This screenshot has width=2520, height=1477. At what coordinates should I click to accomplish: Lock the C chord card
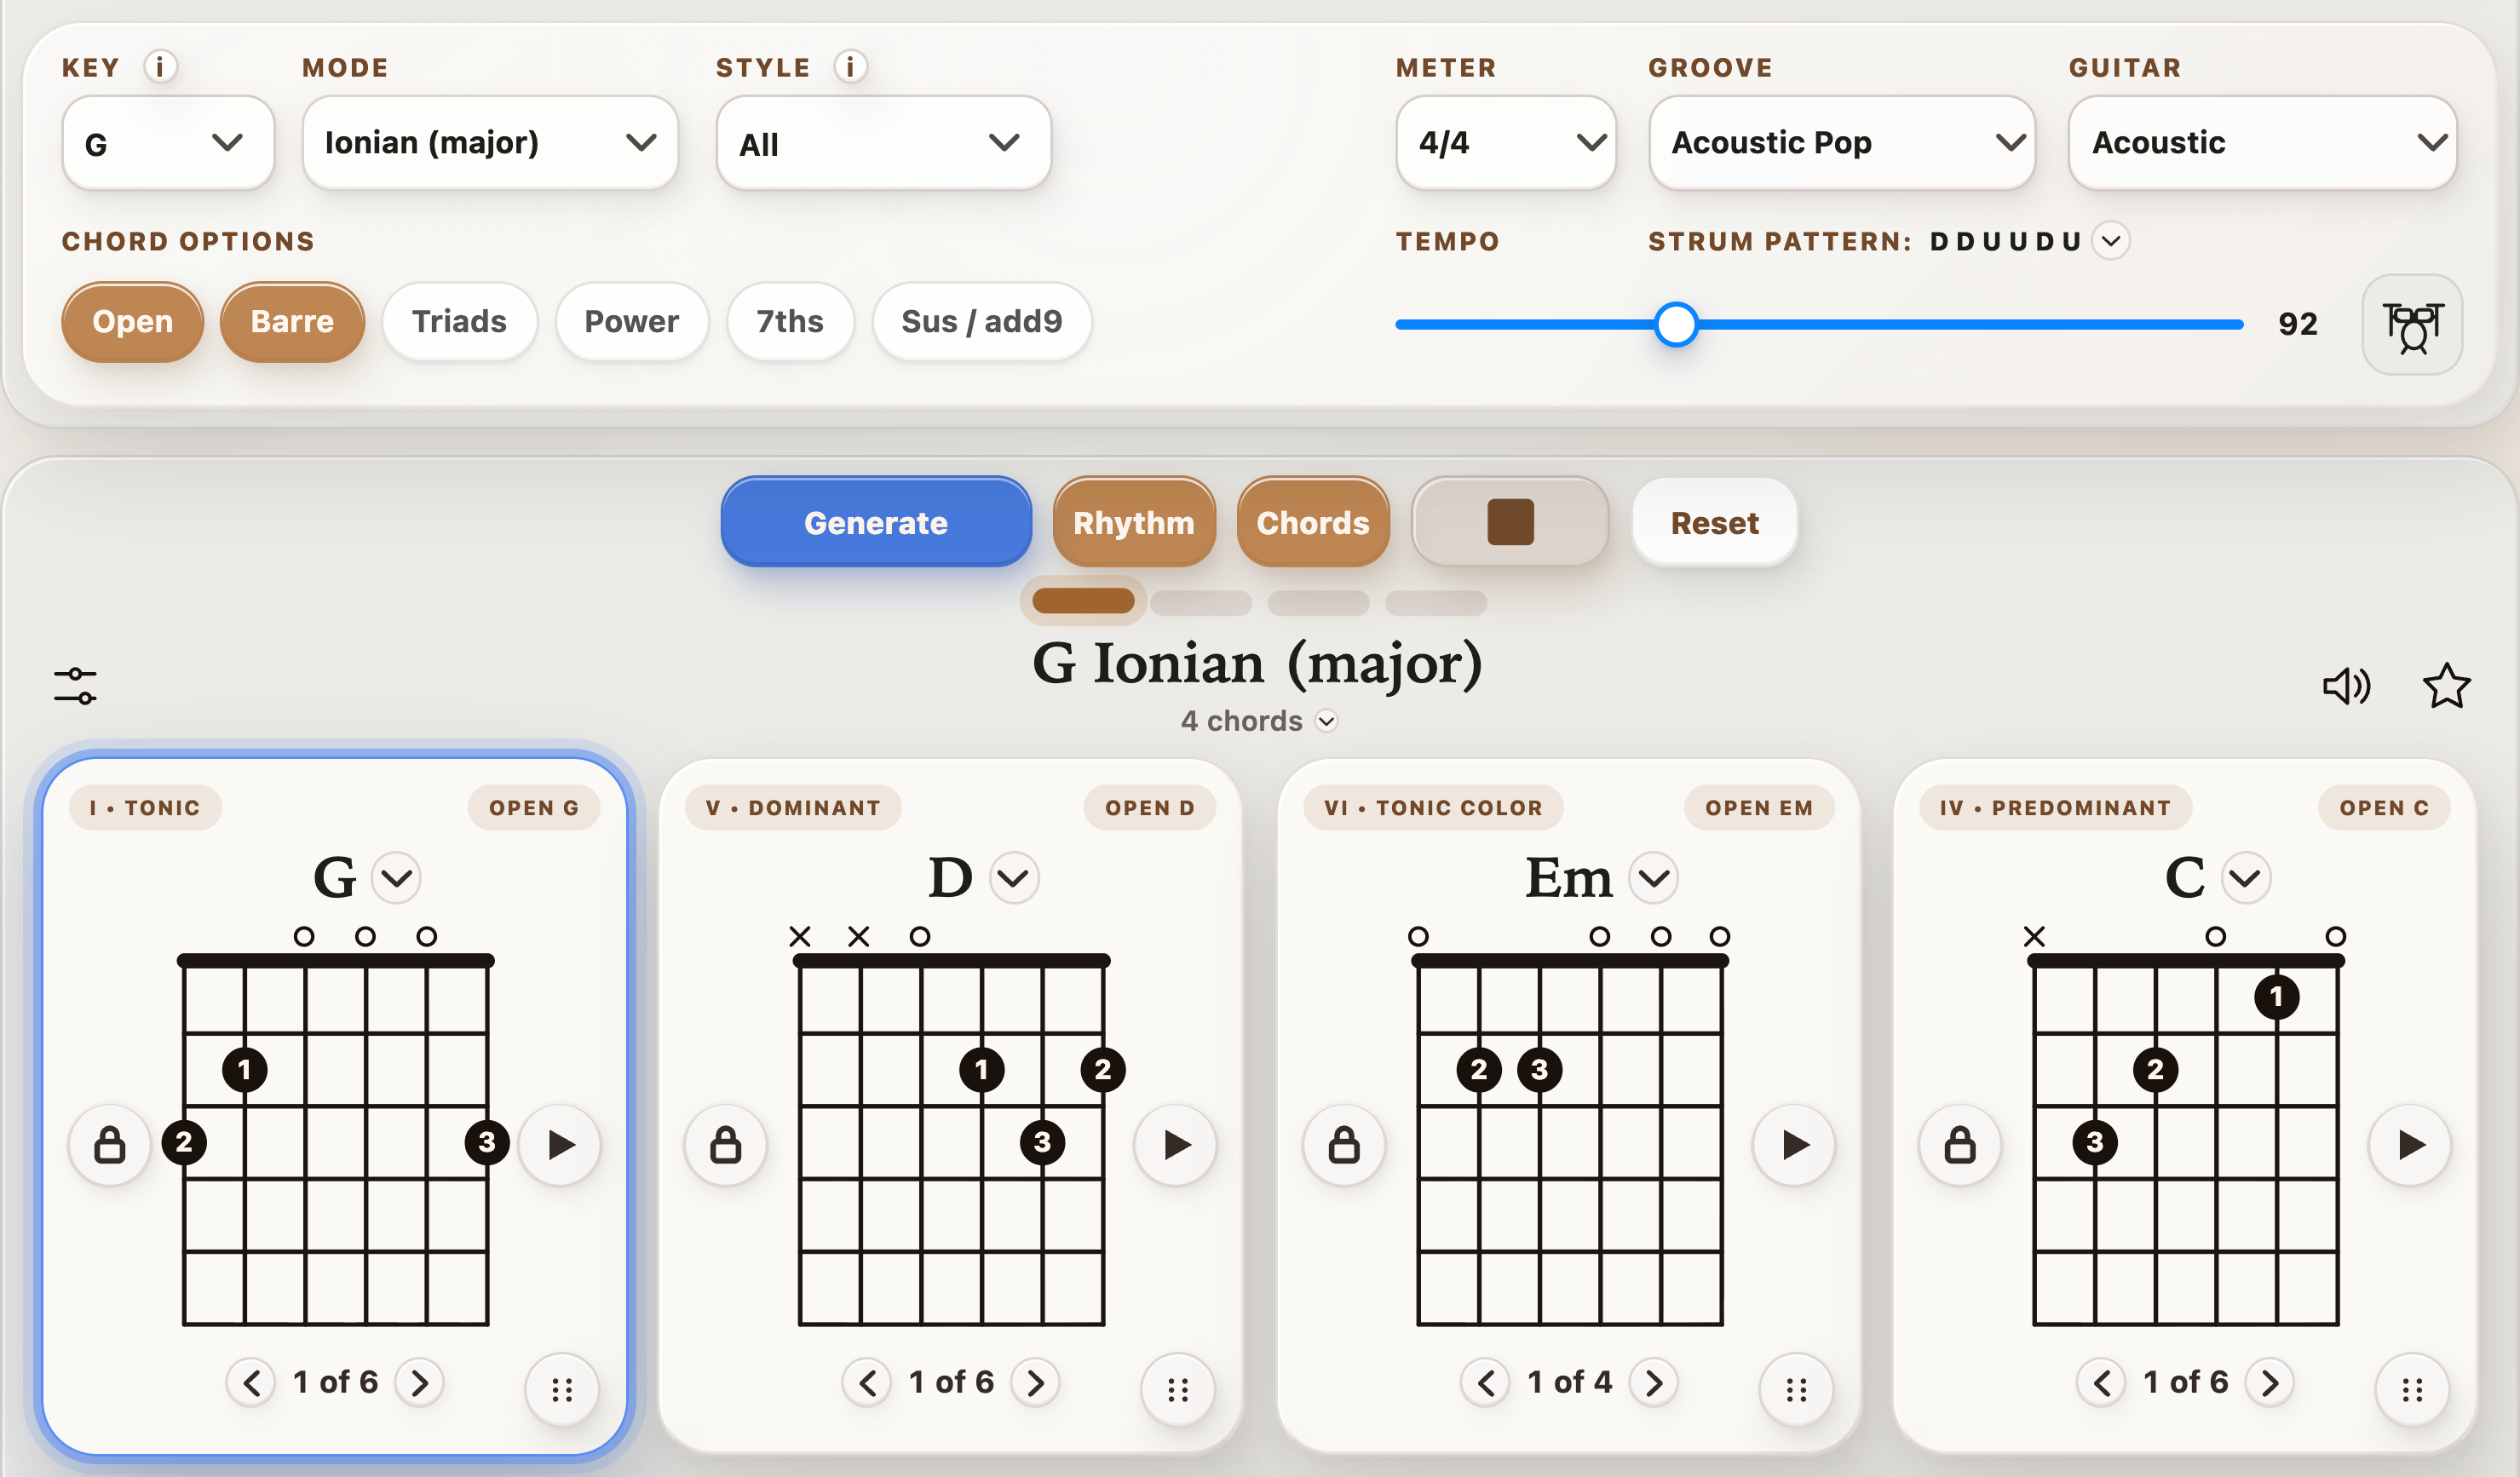[x=1960, y=1144]
